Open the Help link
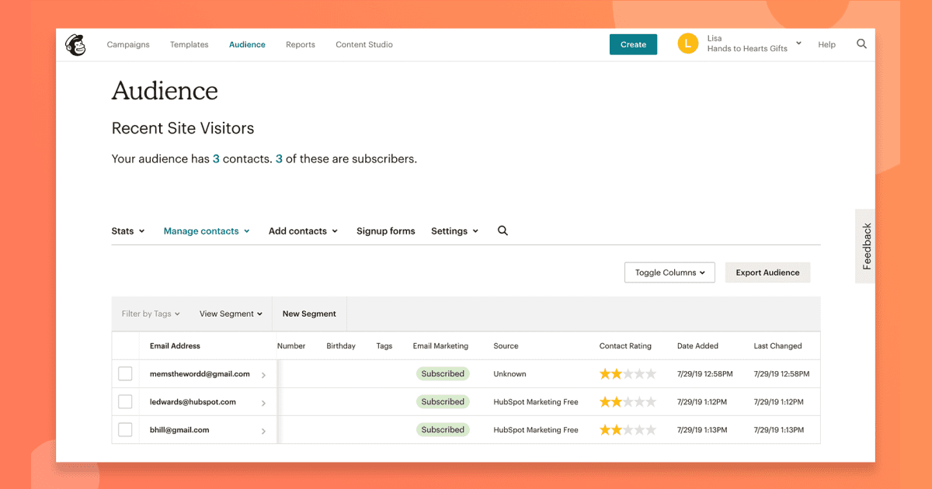 (826, 45)
